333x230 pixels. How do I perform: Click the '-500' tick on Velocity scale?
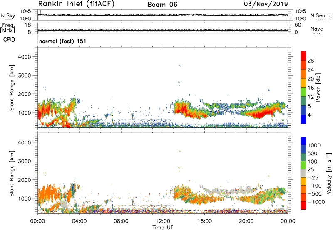(x=315, y=193)
